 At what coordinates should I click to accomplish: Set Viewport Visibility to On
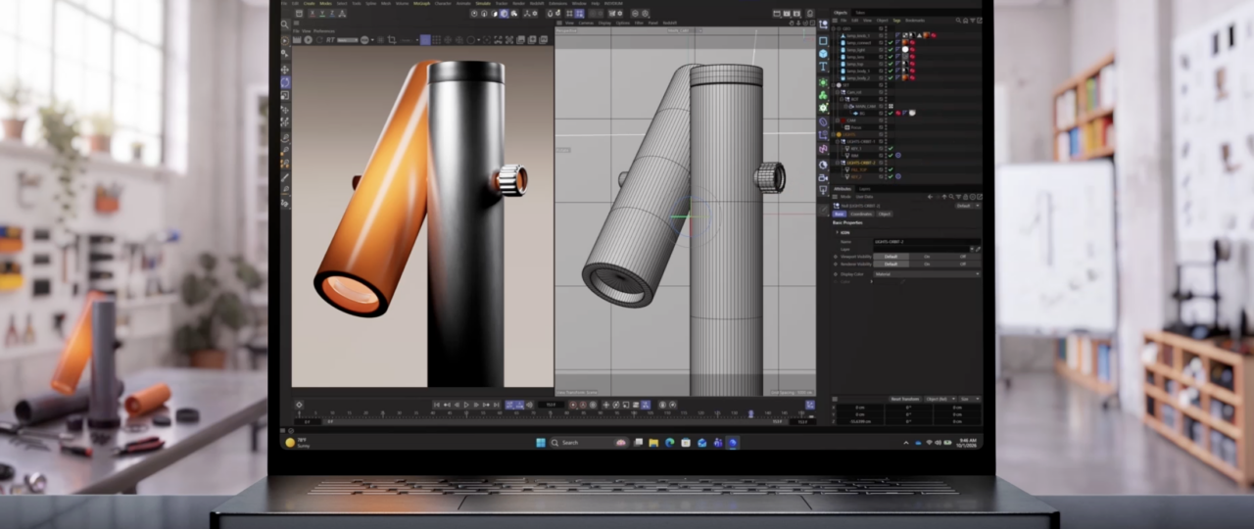[x=927, y=257]
